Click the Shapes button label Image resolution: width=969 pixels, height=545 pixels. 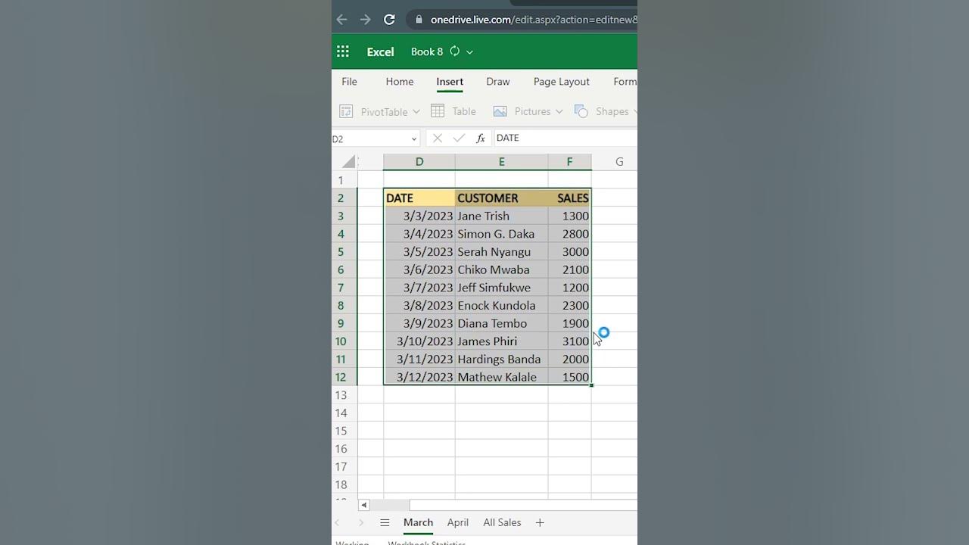(x=612, y=111)
